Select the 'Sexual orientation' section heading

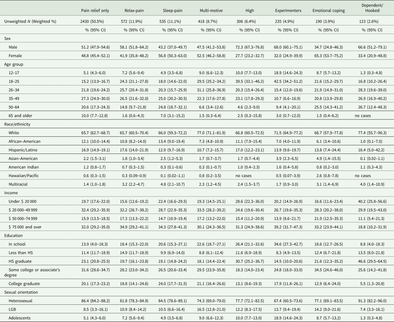pyautogui.click(x=21, y=292)
